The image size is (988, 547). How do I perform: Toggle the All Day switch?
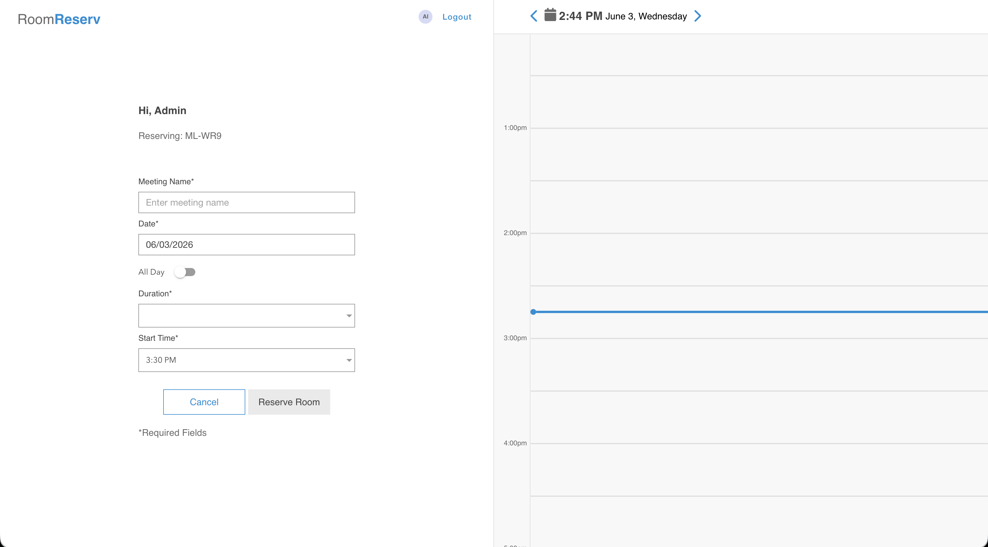point(185,272)
